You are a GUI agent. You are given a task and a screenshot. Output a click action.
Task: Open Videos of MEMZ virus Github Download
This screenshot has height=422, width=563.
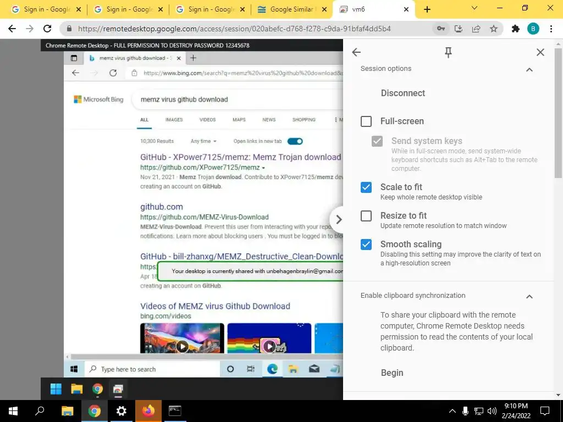pyautogui.click(x=215, y=306)
